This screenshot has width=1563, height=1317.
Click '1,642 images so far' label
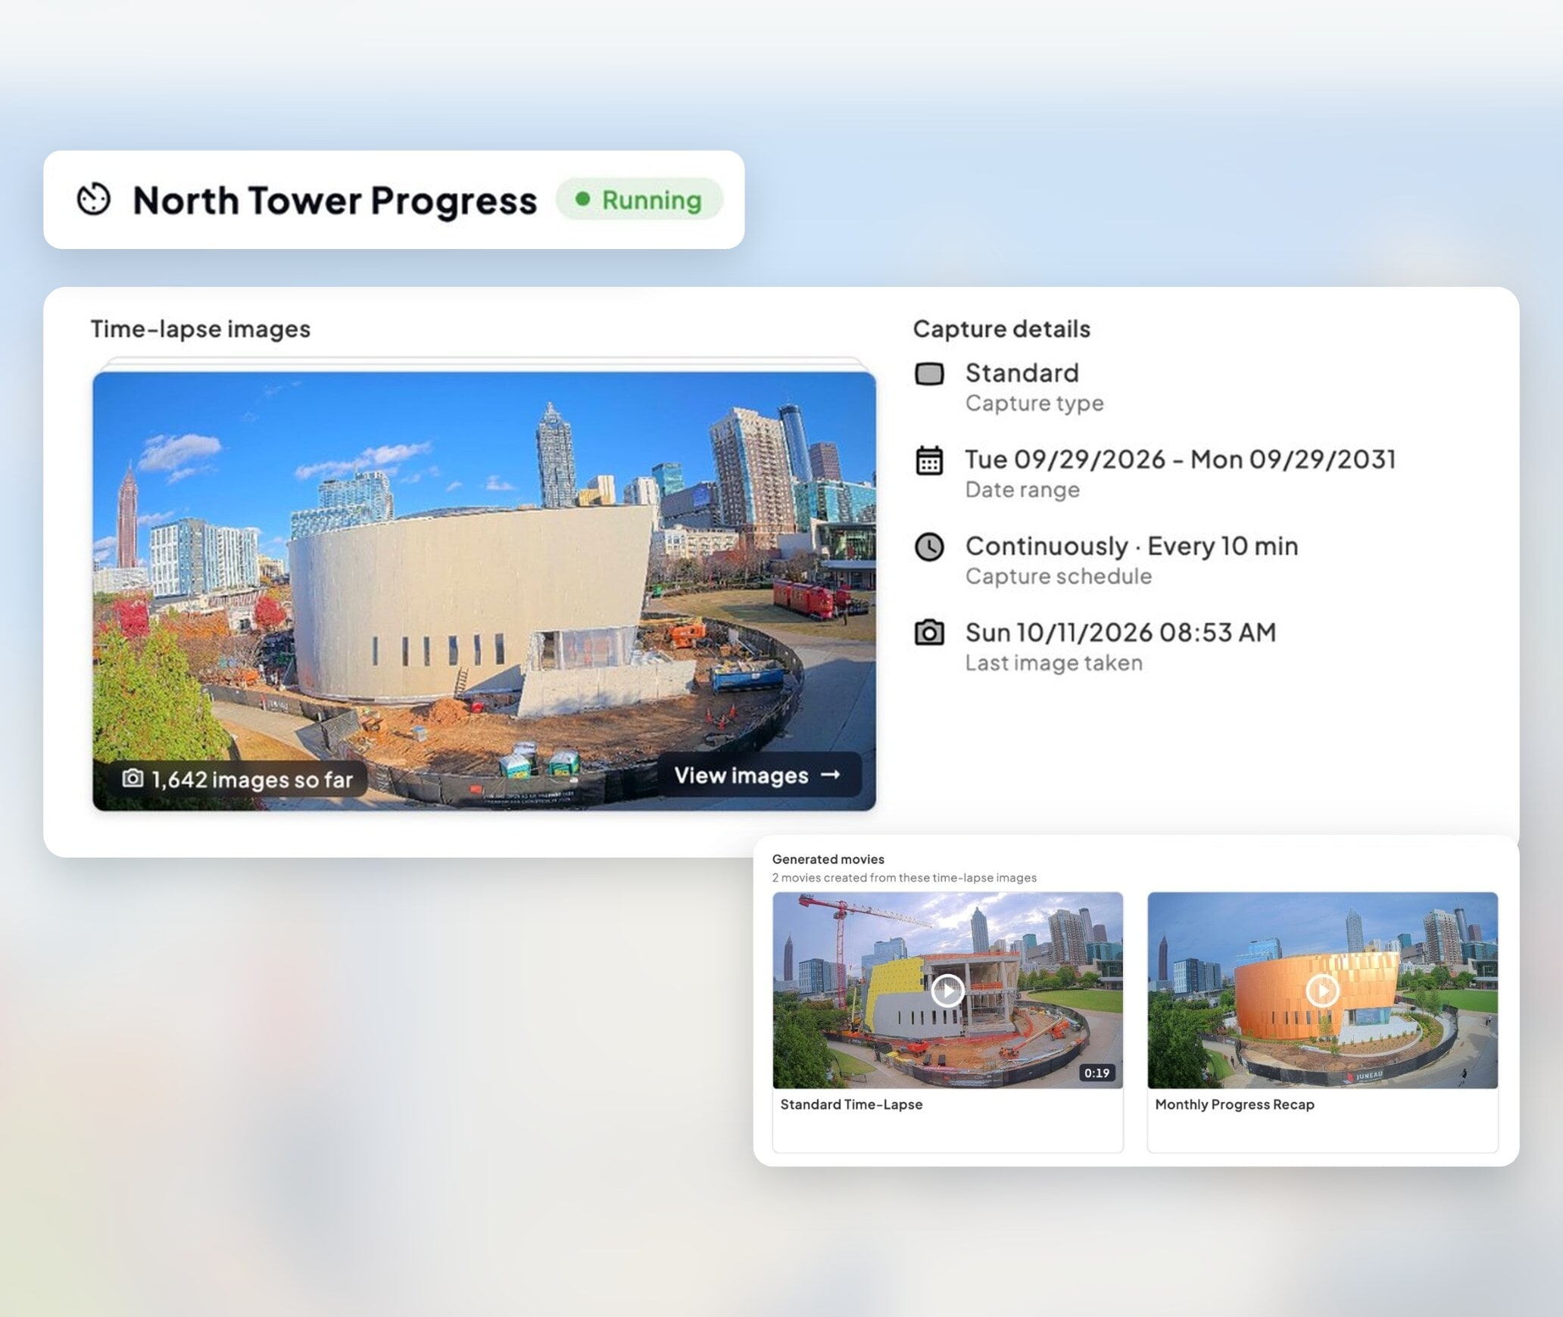click(x=252, y=780)
